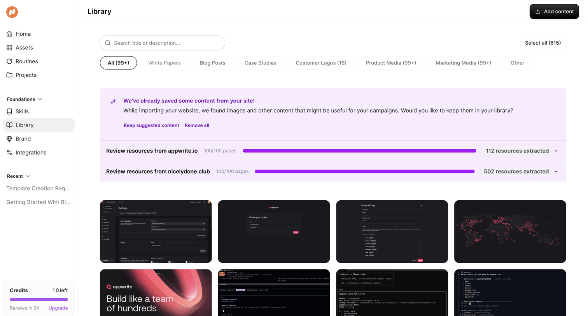Filter by Product Media (99+)
The image size is (588, 316).
click(391, 63)
